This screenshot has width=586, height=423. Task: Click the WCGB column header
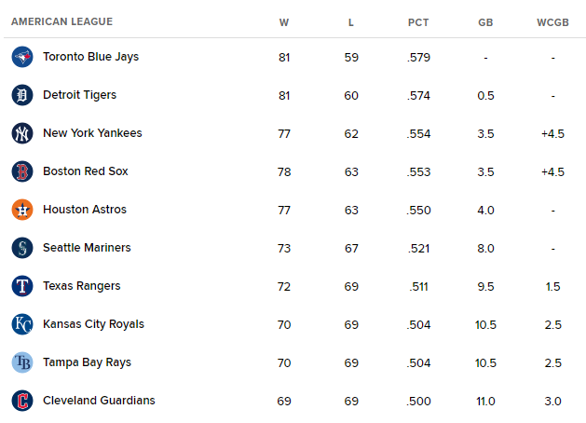[x=552, y=22]
